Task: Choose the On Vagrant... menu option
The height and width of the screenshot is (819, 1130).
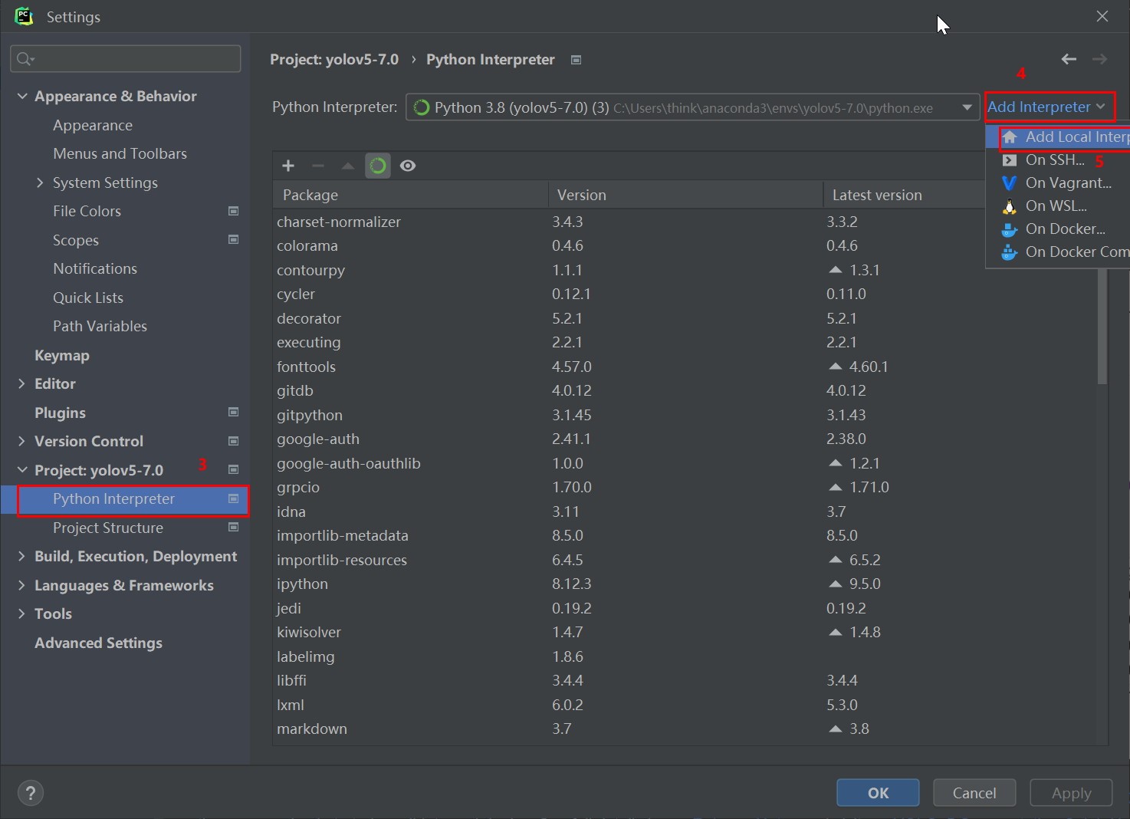Action: pyautogui.click(x=1058, y=183)
